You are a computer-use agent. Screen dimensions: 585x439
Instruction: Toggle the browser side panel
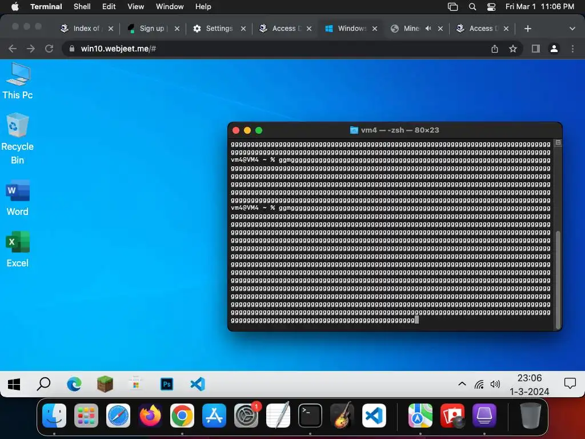click(536, 49)
